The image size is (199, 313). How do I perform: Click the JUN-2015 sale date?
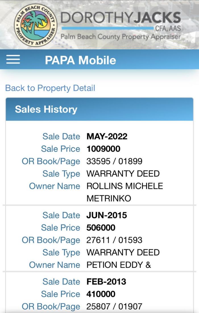(x=107, y=215)
